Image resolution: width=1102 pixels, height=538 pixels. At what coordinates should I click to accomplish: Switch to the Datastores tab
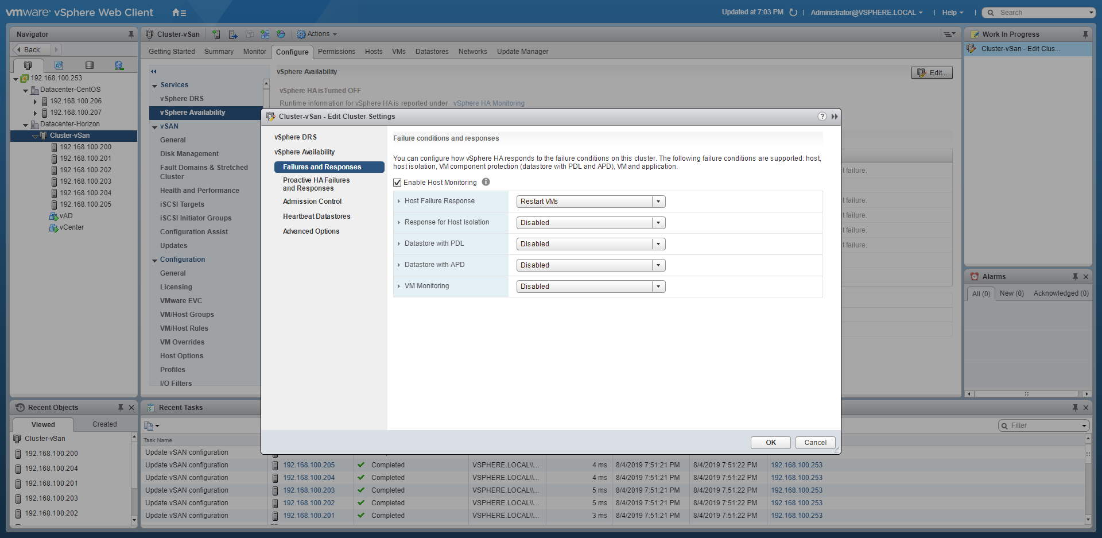coord(432,52)
